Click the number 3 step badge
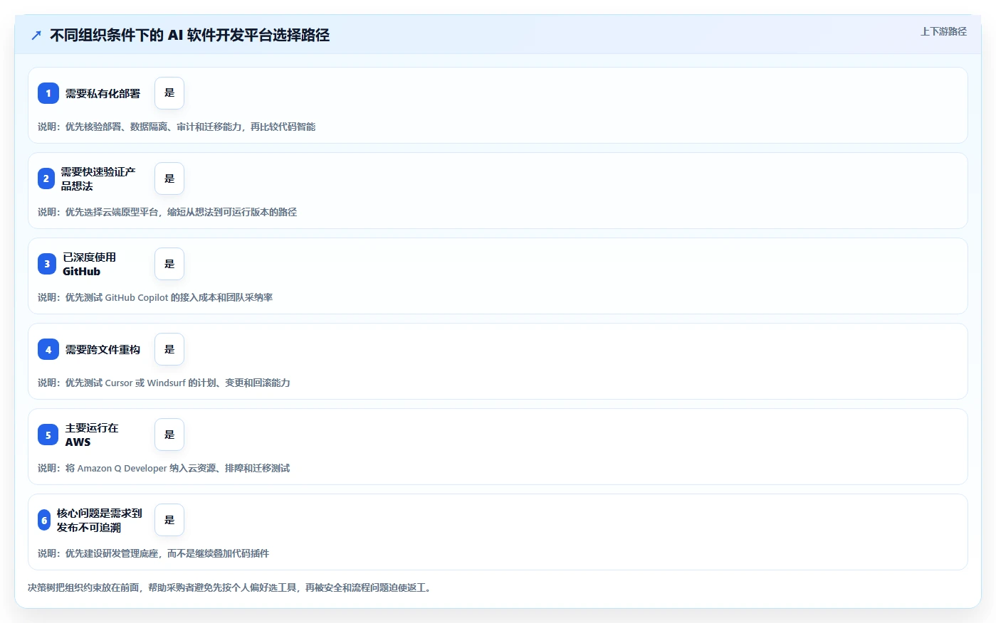This screenshot has height=623, width=996. (x=47, y=264)
